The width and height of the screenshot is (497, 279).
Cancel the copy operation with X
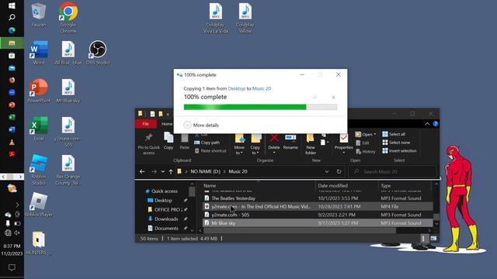333,98
